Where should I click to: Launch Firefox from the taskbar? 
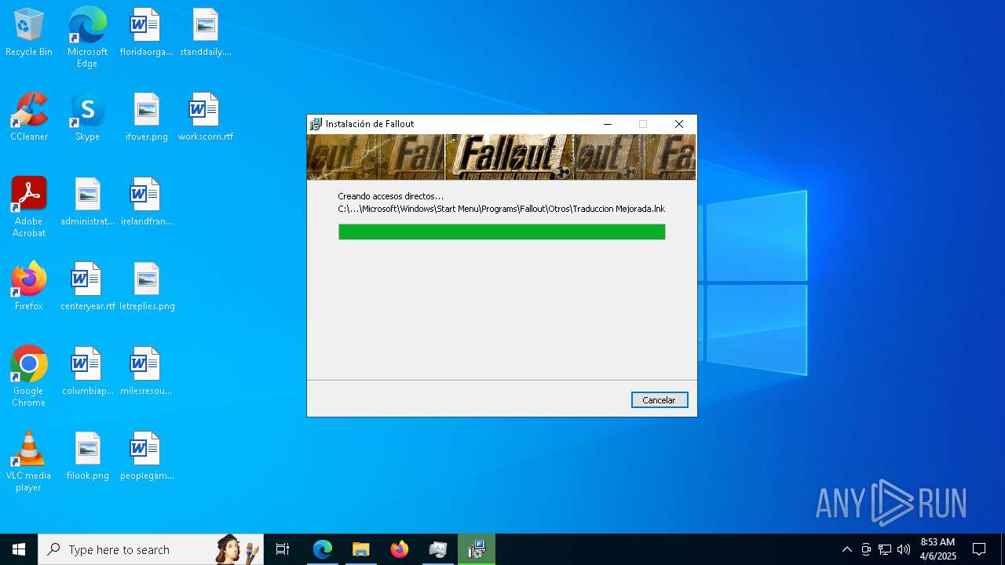[x=399, y=549]
